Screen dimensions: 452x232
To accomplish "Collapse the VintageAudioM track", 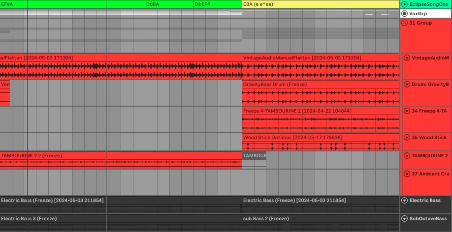I will click(x=407, y=58).
